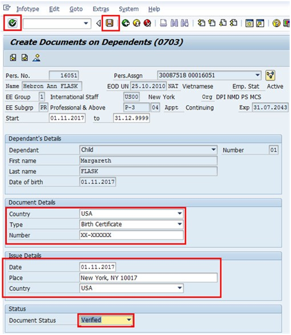291x335 pixels.
Task: Click the US00 personnel area field
Action: pyautogui.click(x=132, y=96)
